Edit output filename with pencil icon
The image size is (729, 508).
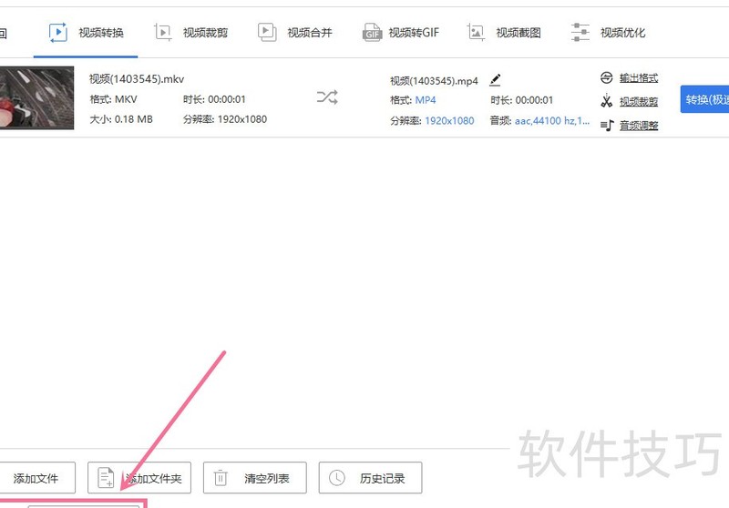click(x=495, y=80)
